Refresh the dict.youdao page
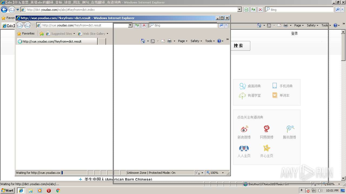The image size is (346, 194). [253, 10]
